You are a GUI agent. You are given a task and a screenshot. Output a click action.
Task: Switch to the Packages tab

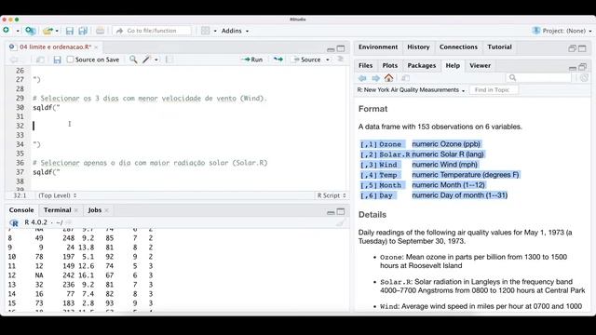(x=422, y=65)
